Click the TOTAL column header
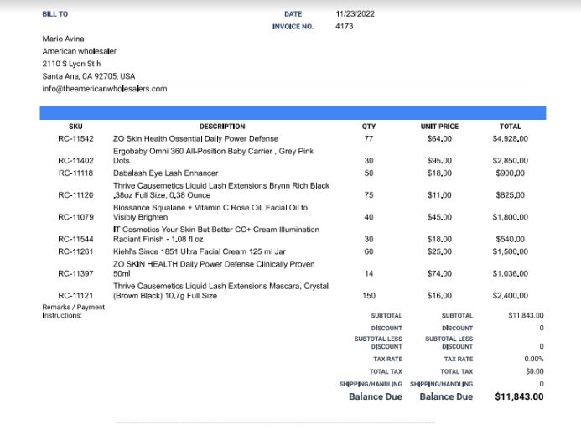 pos(511,127)
